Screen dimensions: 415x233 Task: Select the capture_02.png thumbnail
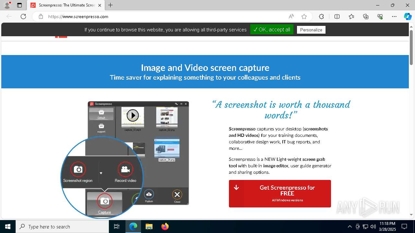coord(167,117)
